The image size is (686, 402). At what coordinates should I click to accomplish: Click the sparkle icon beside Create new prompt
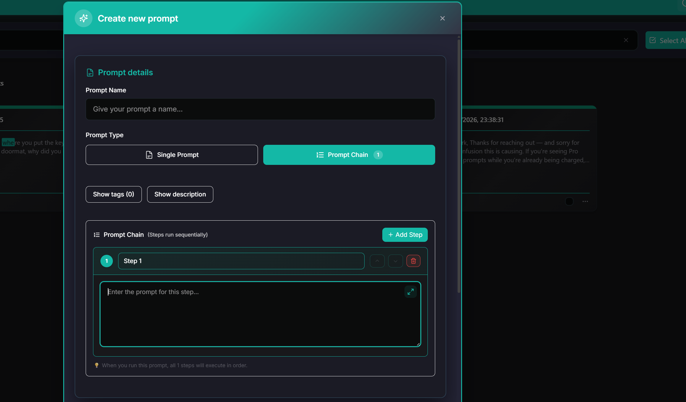click(x=83, y=18)
